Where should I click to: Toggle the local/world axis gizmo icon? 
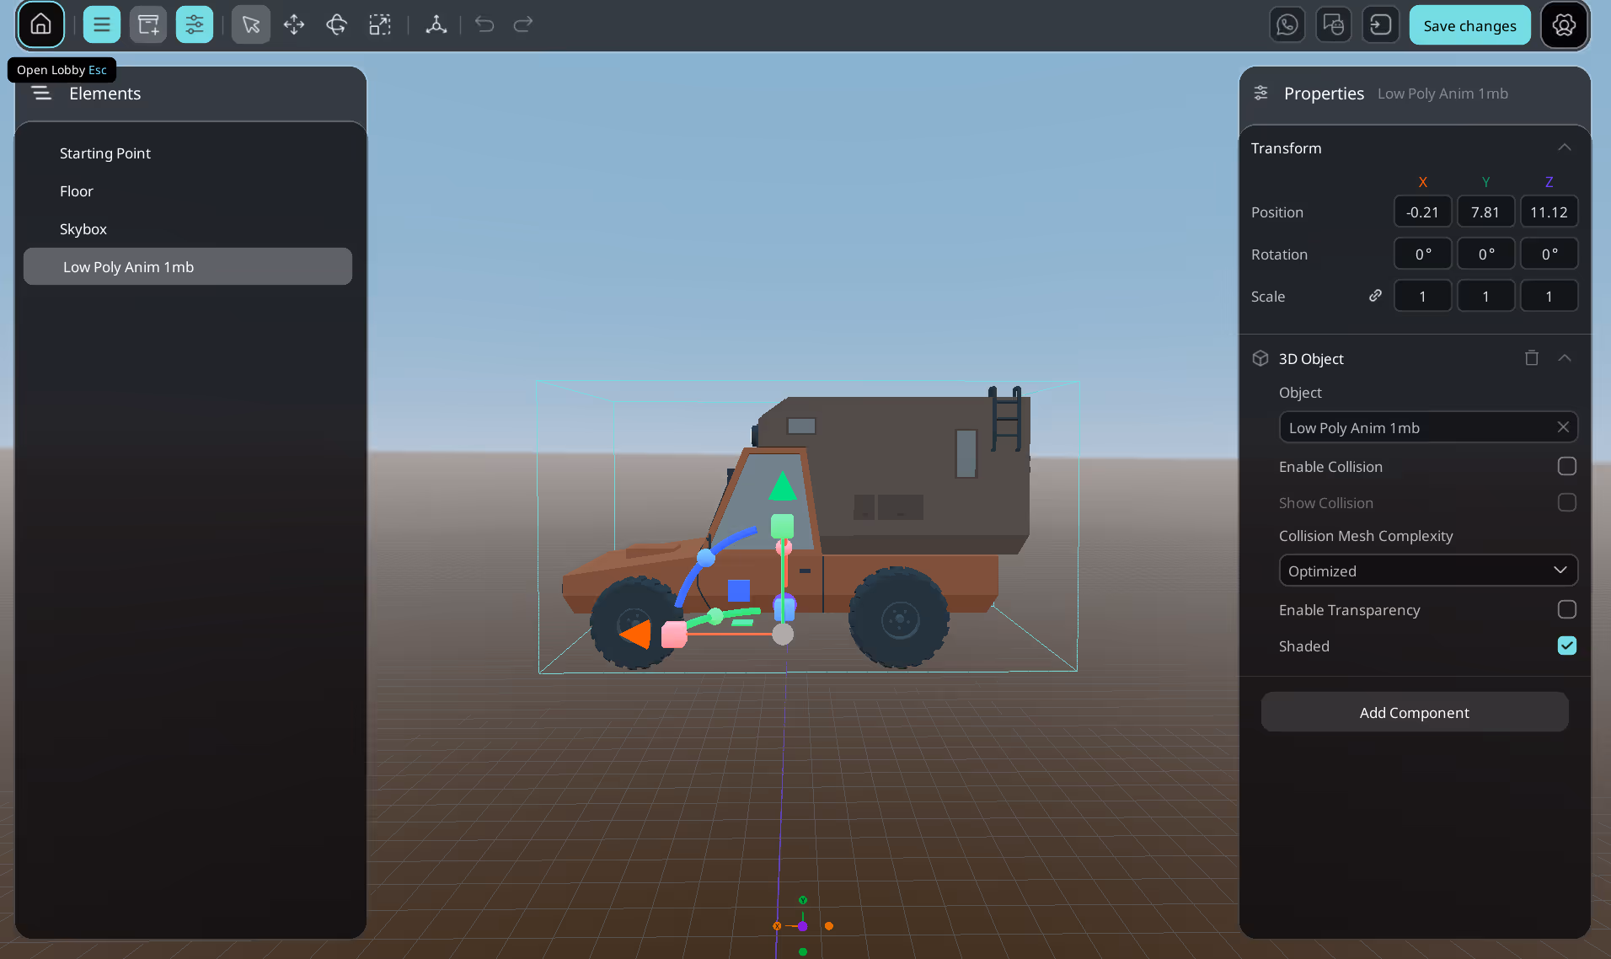pos(436,24)
